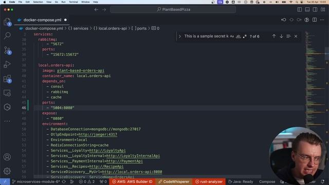Screen dimensions: 329x185
Task: Show errors and warnings in status bar
Action: [87, 181]
